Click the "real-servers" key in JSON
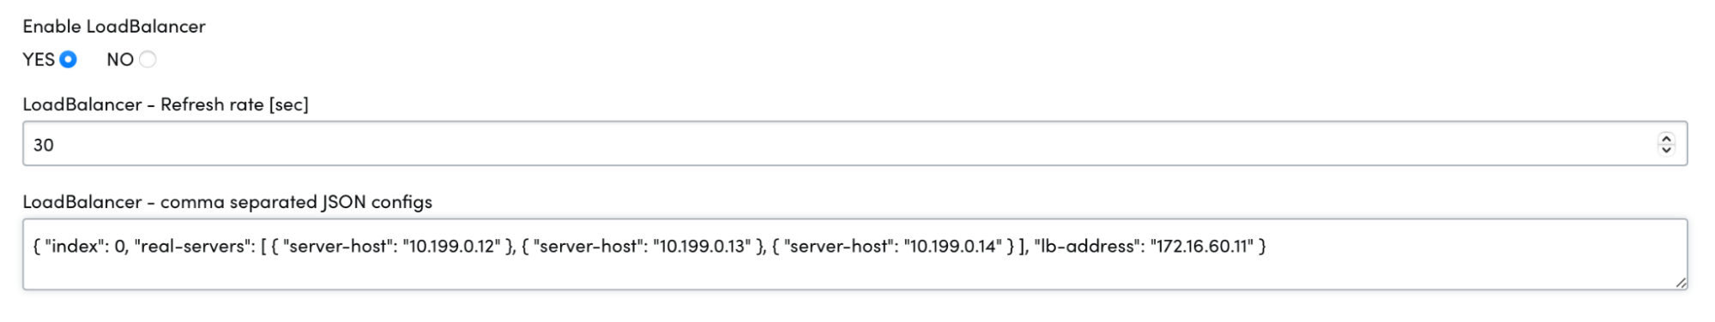 coord(193,247)
